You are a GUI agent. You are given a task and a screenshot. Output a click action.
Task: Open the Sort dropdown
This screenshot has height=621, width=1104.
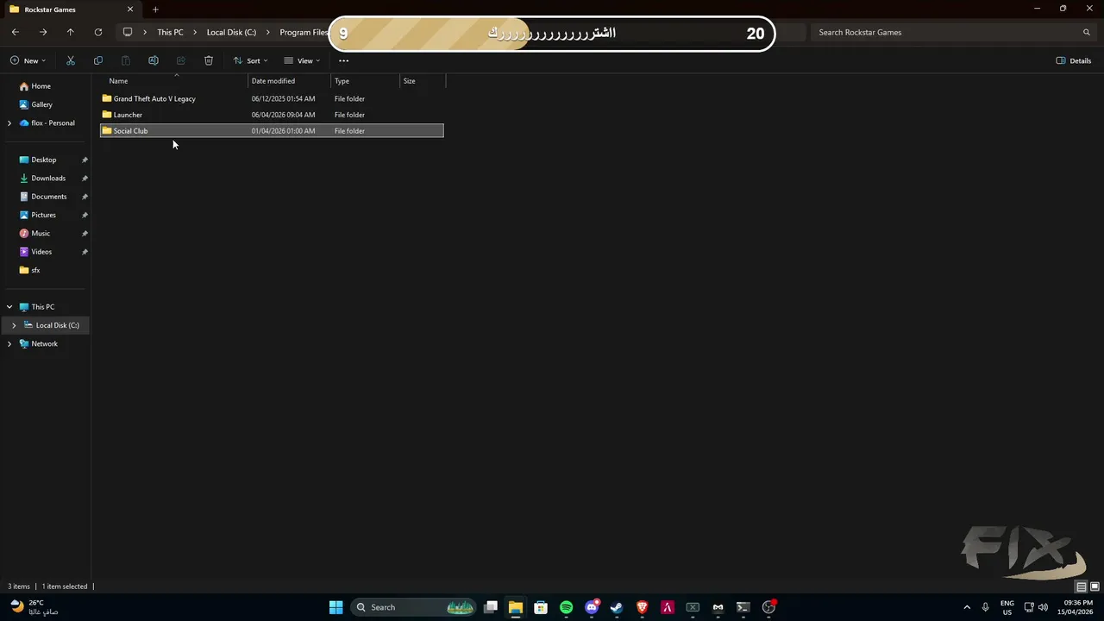click(250, 60)
